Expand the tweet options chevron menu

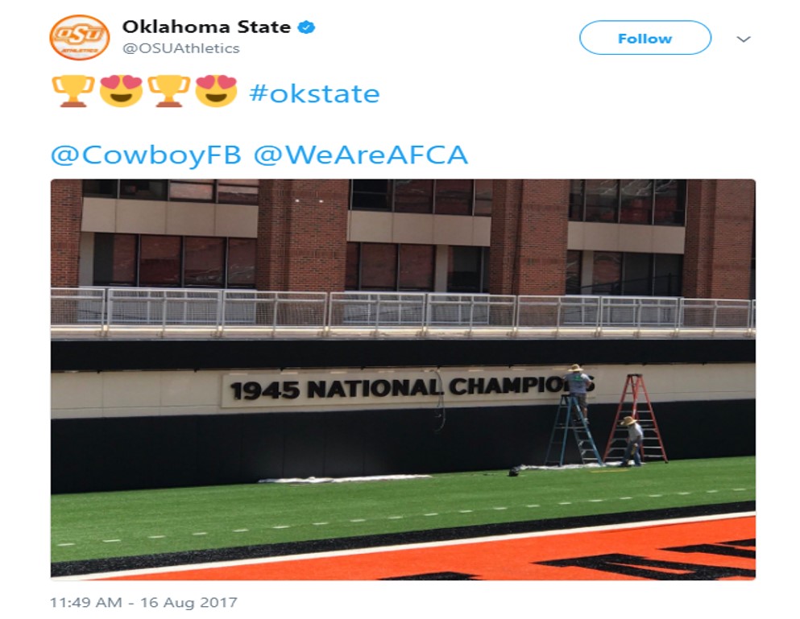pyautogui.click(x=744, y=39)
